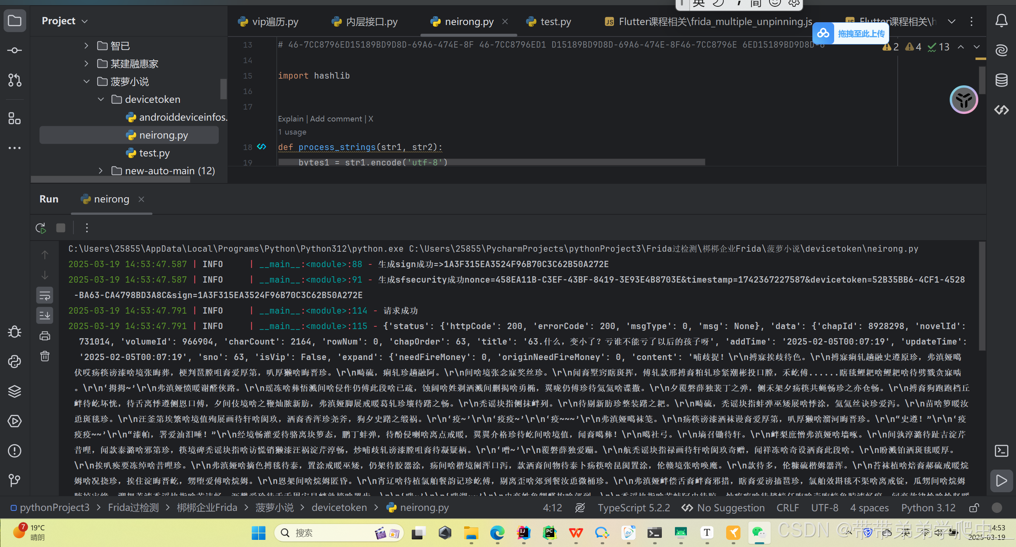The image size is (1016, 547).
Task: Click the Explain inlay link
Action: [x=290, y=119]
